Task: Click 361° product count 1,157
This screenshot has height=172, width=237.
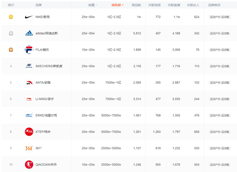Action: coord(137,148)
